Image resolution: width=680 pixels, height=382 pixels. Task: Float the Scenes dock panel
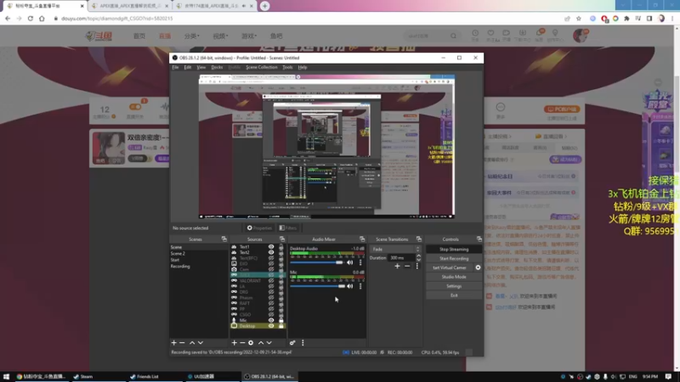click(x=224, y=239)
